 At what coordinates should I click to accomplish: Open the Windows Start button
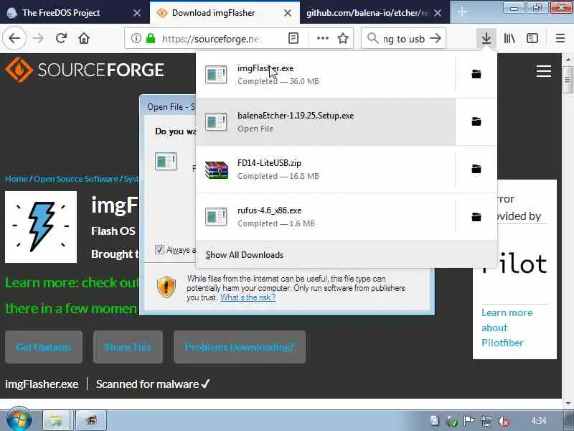tap(19, 420)
